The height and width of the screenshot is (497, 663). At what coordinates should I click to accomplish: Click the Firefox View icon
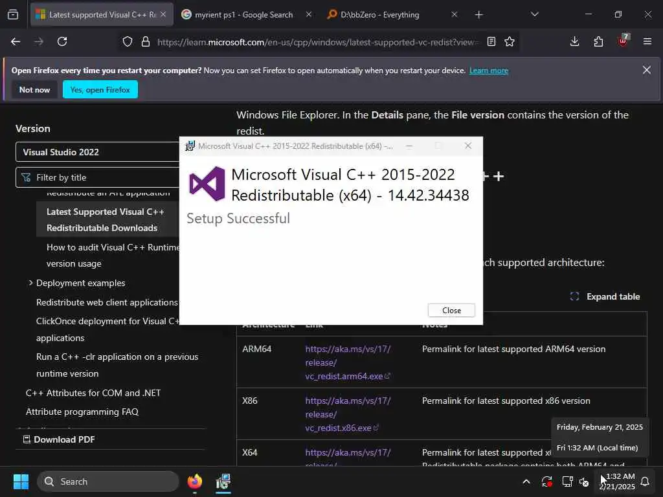tap(13, 14)
